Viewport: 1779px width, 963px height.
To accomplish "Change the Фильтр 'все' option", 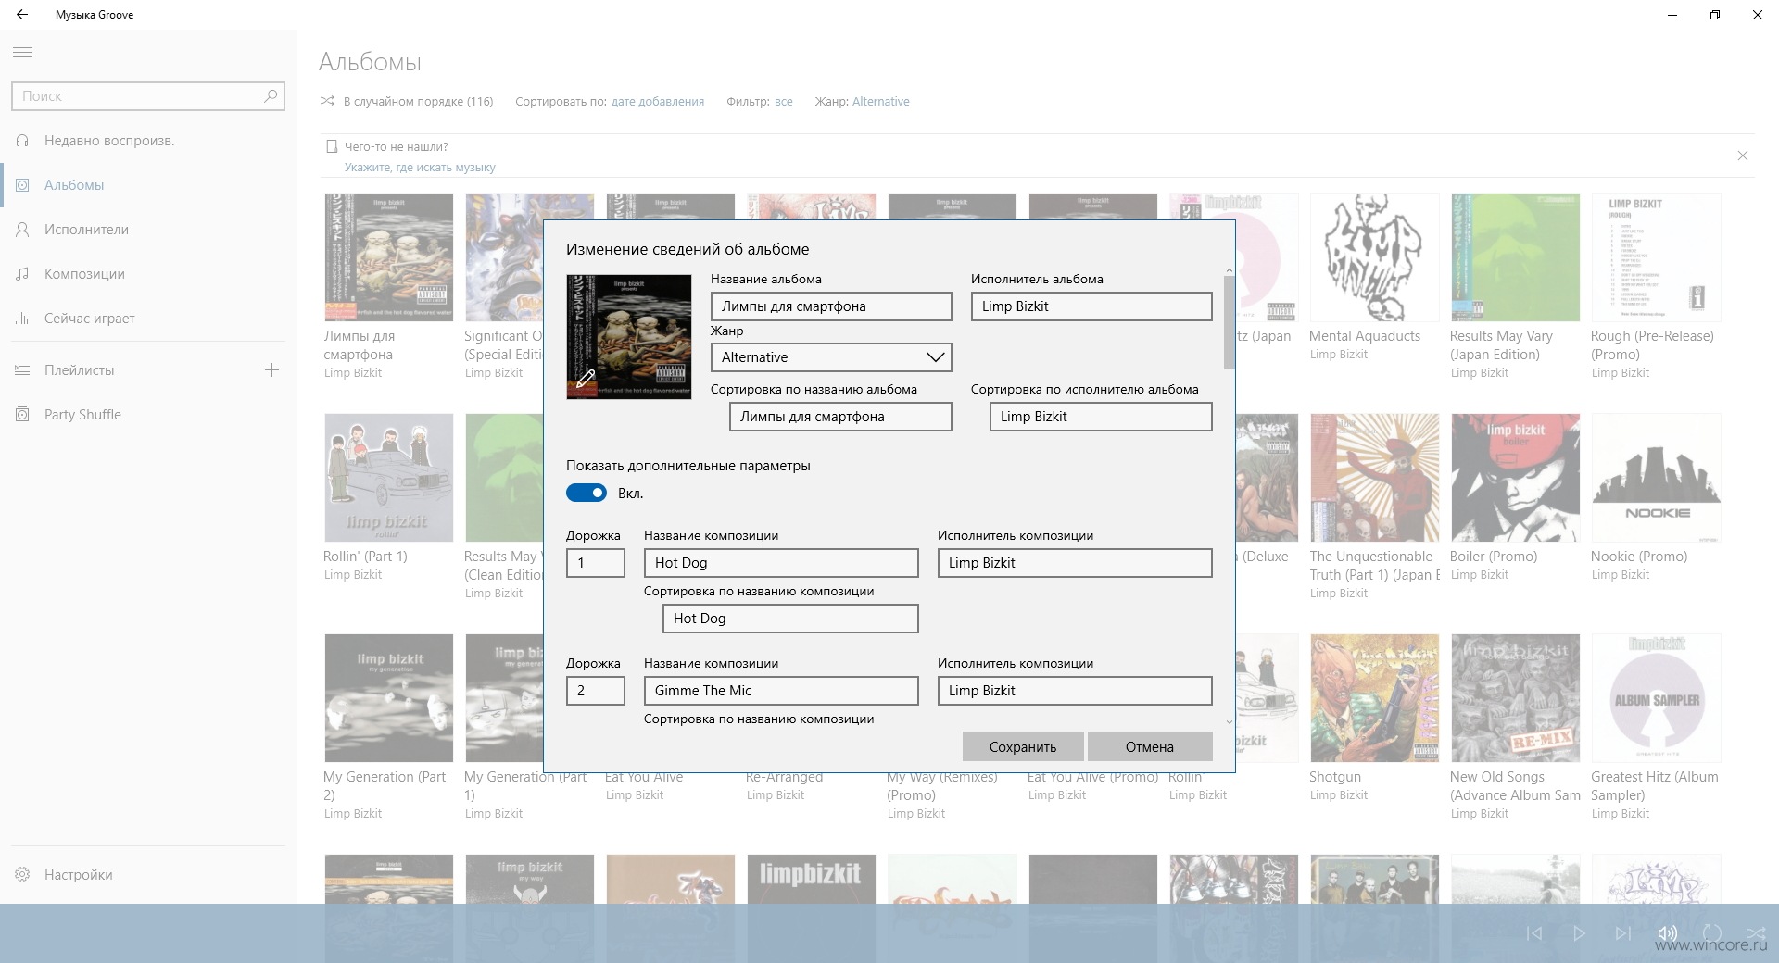I will (x=784, y=102).
